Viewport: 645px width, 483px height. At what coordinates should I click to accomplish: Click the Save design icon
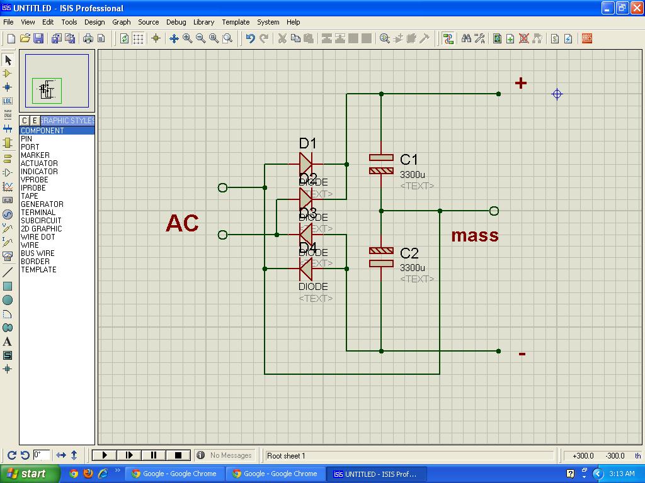38,38
